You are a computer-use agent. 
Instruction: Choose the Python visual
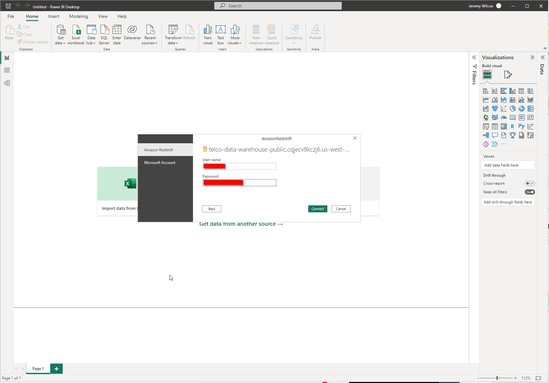point(522,127)
